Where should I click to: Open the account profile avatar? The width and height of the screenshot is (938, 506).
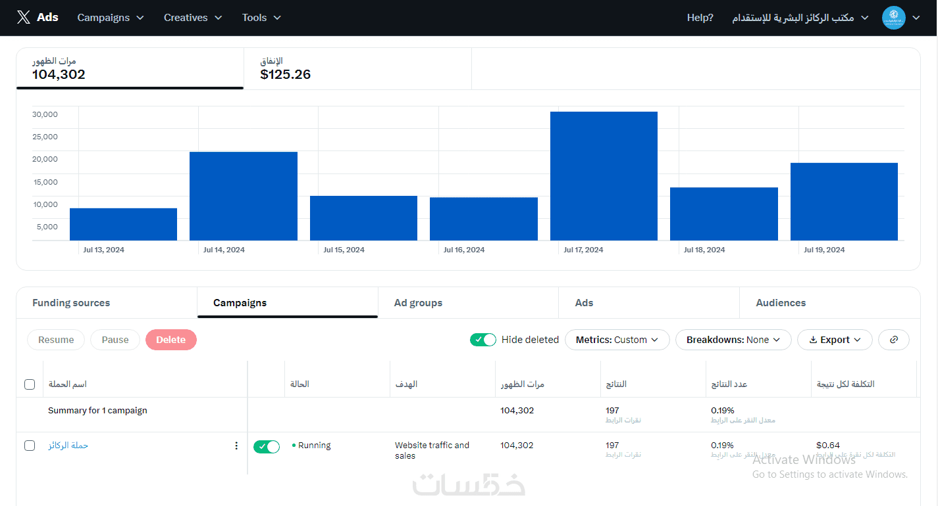coord(894,18)
